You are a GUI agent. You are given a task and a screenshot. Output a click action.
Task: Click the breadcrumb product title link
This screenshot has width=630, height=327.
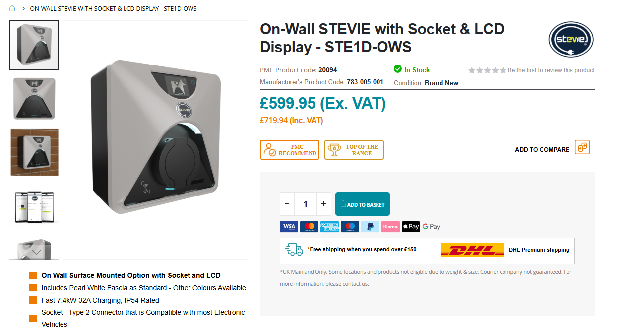(113, 8)
